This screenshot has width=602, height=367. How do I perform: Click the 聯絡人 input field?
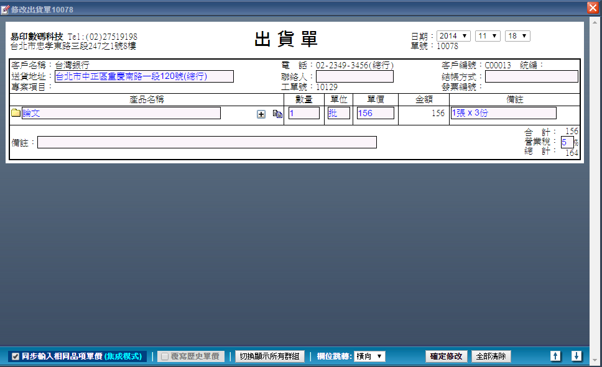354,76
